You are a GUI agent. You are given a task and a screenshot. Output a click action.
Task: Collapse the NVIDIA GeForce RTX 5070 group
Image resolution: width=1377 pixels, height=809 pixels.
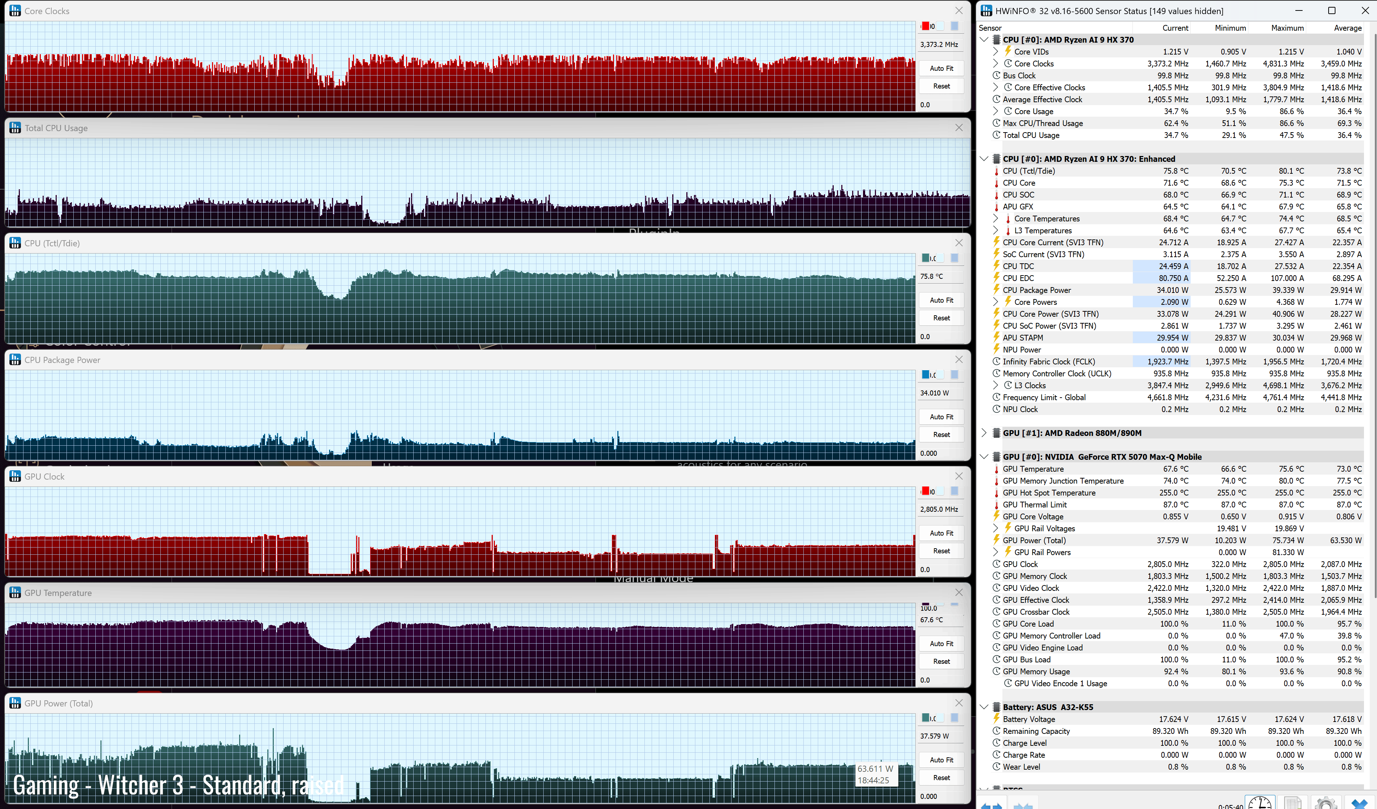click(984, 457)
